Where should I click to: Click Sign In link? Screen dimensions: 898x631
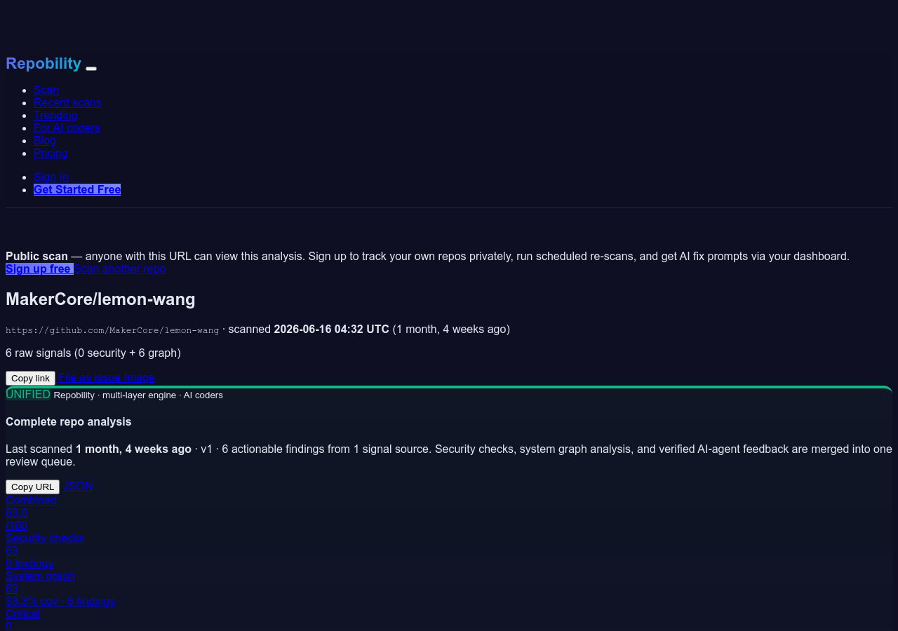51,177
